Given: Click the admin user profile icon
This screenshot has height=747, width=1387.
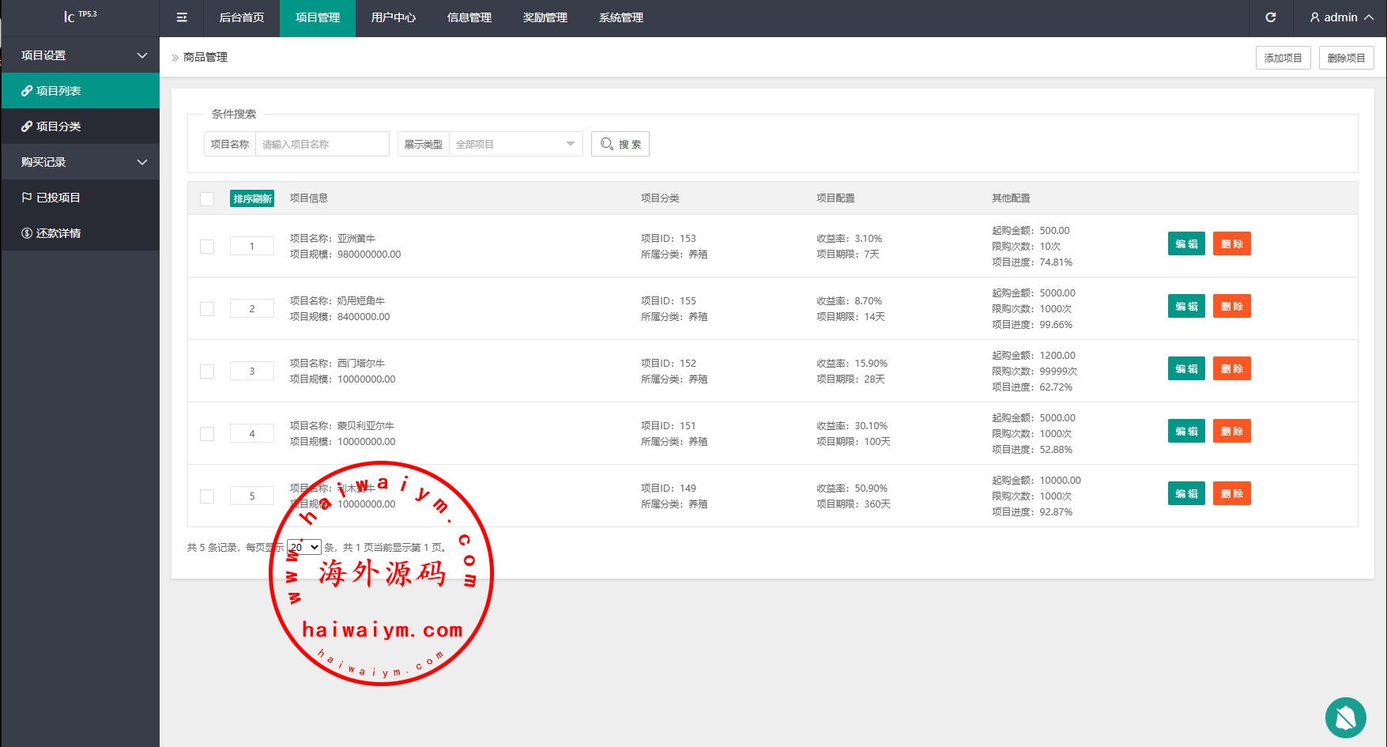Looking at the screenshot, I should pyautogui.click(x=1315, y=17).
